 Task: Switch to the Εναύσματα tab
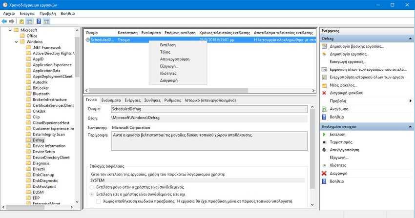click(x=111, y=100)
